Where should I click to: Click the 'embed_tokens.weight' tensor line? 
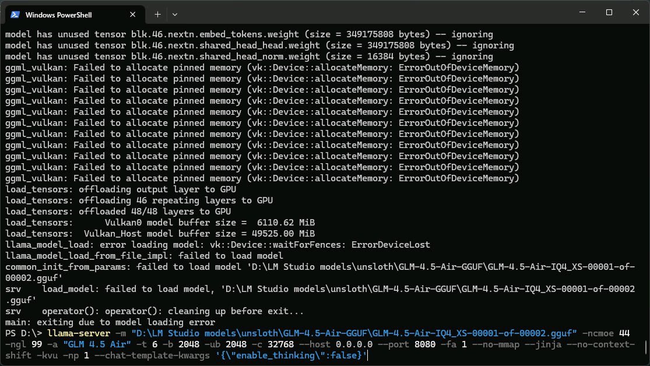tap(249, 34)
